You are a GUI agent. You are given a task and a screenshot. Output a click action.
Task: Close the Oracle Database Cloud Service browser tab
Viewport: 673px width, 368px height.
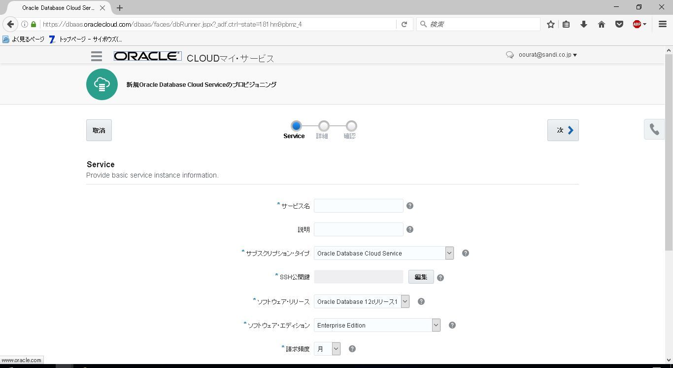102,8
